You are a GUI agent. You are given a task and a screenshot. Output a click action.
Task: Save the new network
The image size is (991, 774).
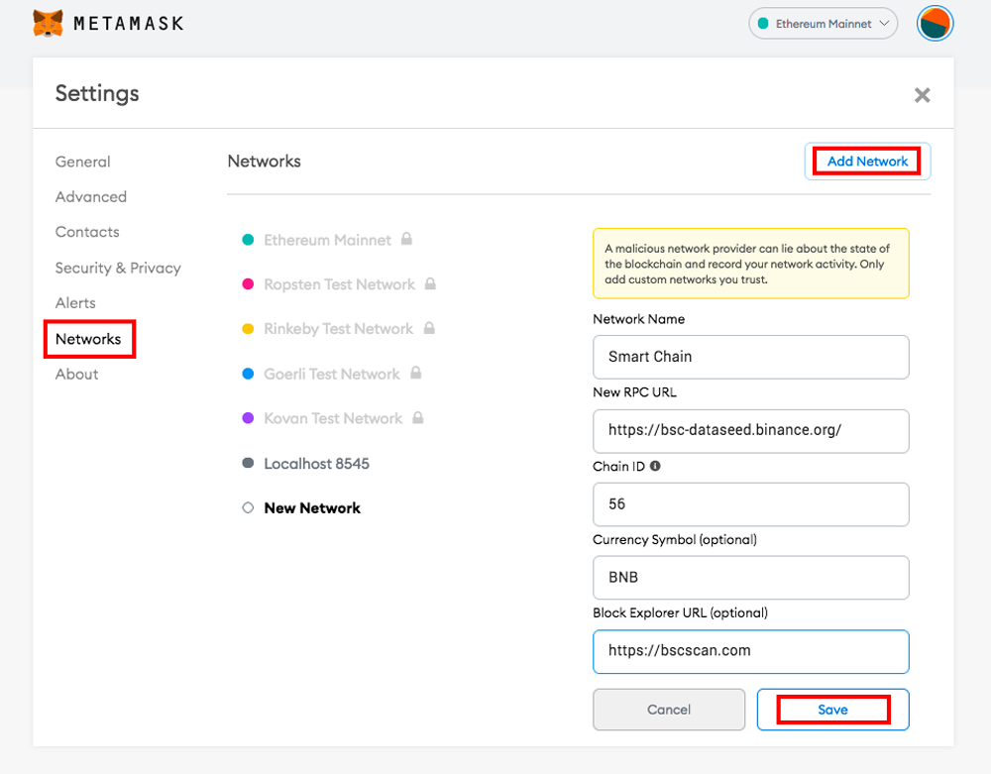[x=833, y=710]
